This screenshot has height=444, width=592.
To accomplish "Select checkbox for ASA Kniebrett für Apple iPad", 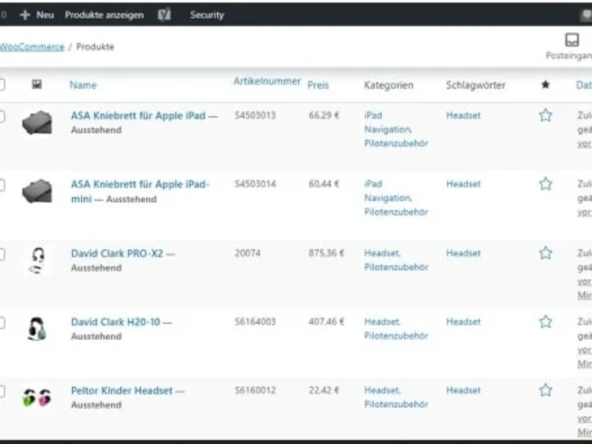I will pyautogui.click(x=2, y=116).
